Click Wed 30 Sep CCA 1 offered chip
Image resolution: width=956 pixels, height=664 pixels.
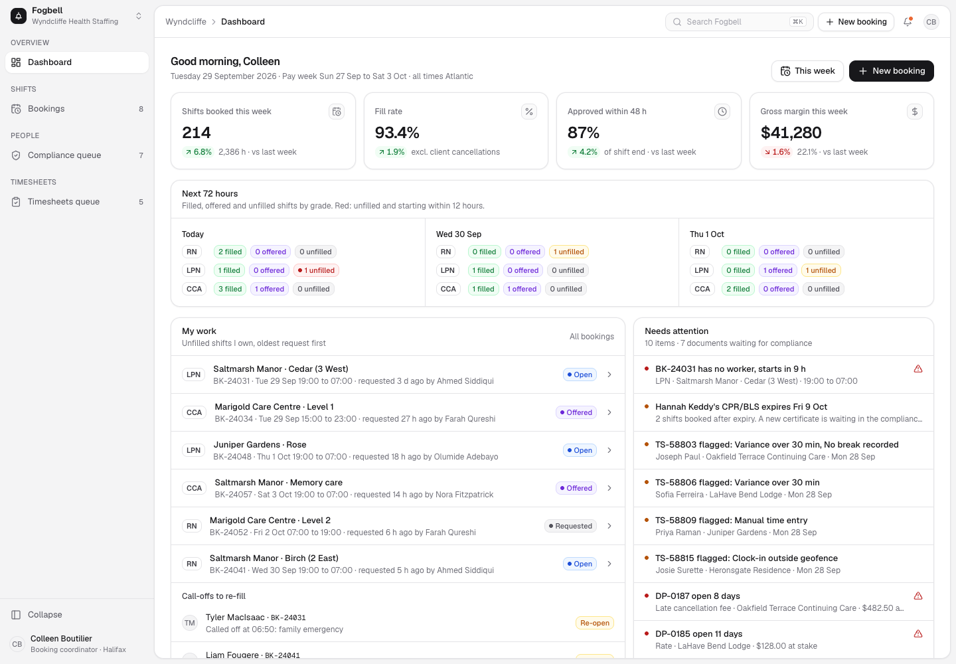point(522,289)
